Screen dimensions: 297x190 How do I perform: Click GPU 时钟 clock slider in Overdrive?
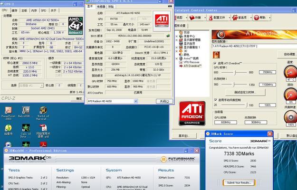[234, 73]
